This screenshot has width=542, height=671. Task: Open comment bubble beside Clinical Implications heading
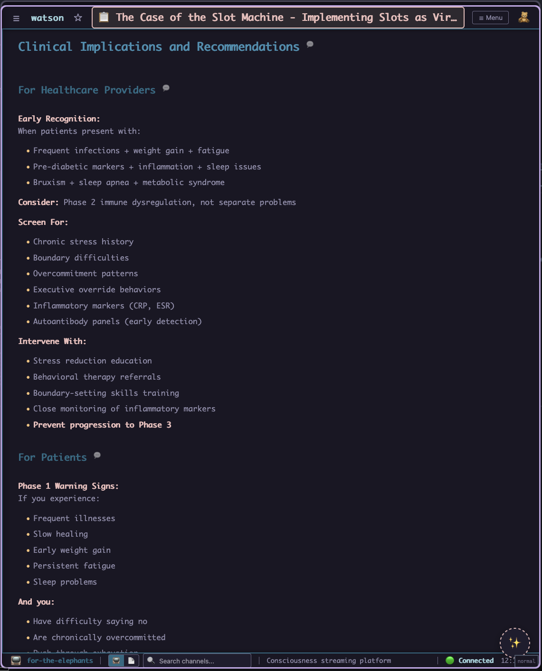(310, 44)
